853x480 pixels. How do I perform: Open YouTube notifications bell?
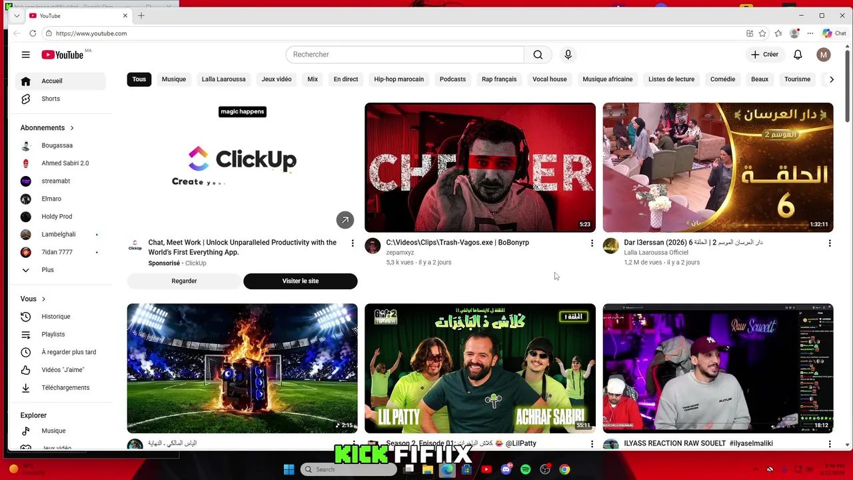click(798, 55)
